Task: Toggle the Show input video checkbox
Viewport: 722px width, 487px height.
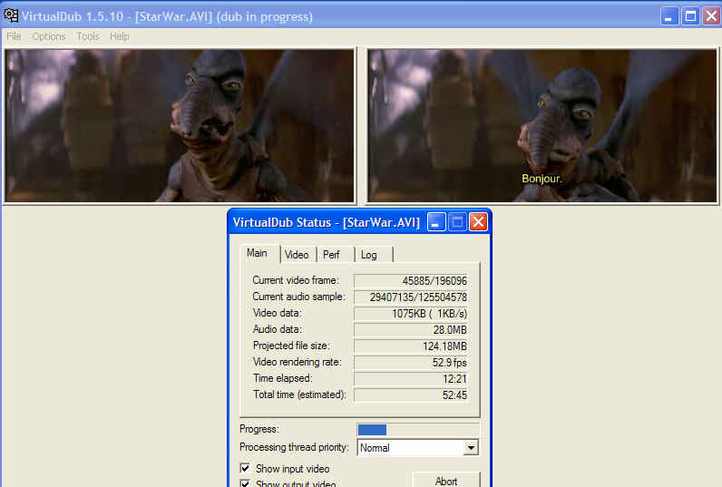Action: click(x=245, y=468)
